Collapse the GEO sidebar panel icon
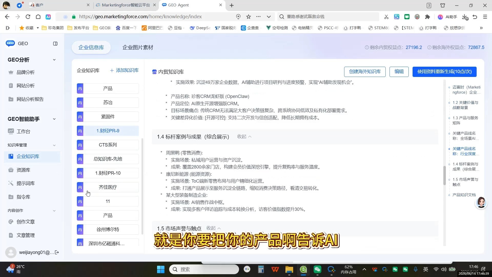The image size is (492, 277). click(x=55, y=44)
